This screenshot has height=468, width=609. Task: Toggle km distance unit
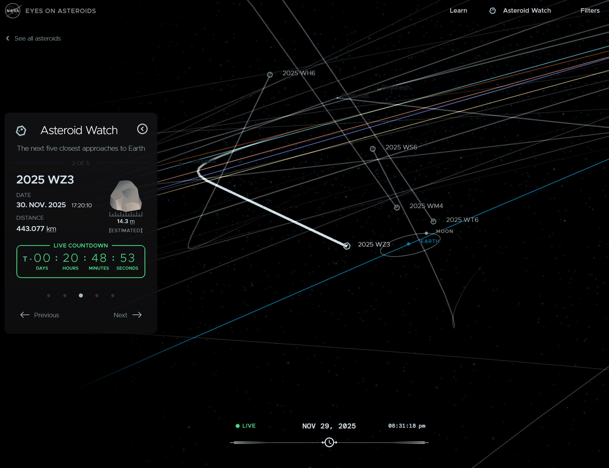pos(51,229)
